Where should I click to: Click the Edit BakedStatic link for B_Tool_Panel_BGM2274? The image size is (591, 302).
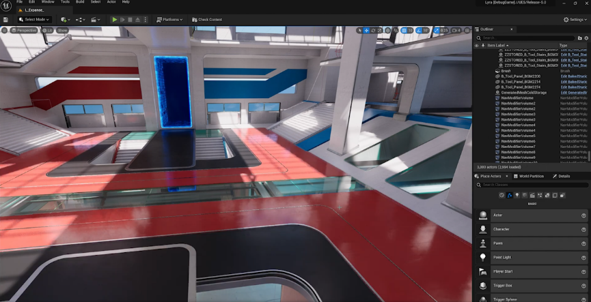[574, 87]
